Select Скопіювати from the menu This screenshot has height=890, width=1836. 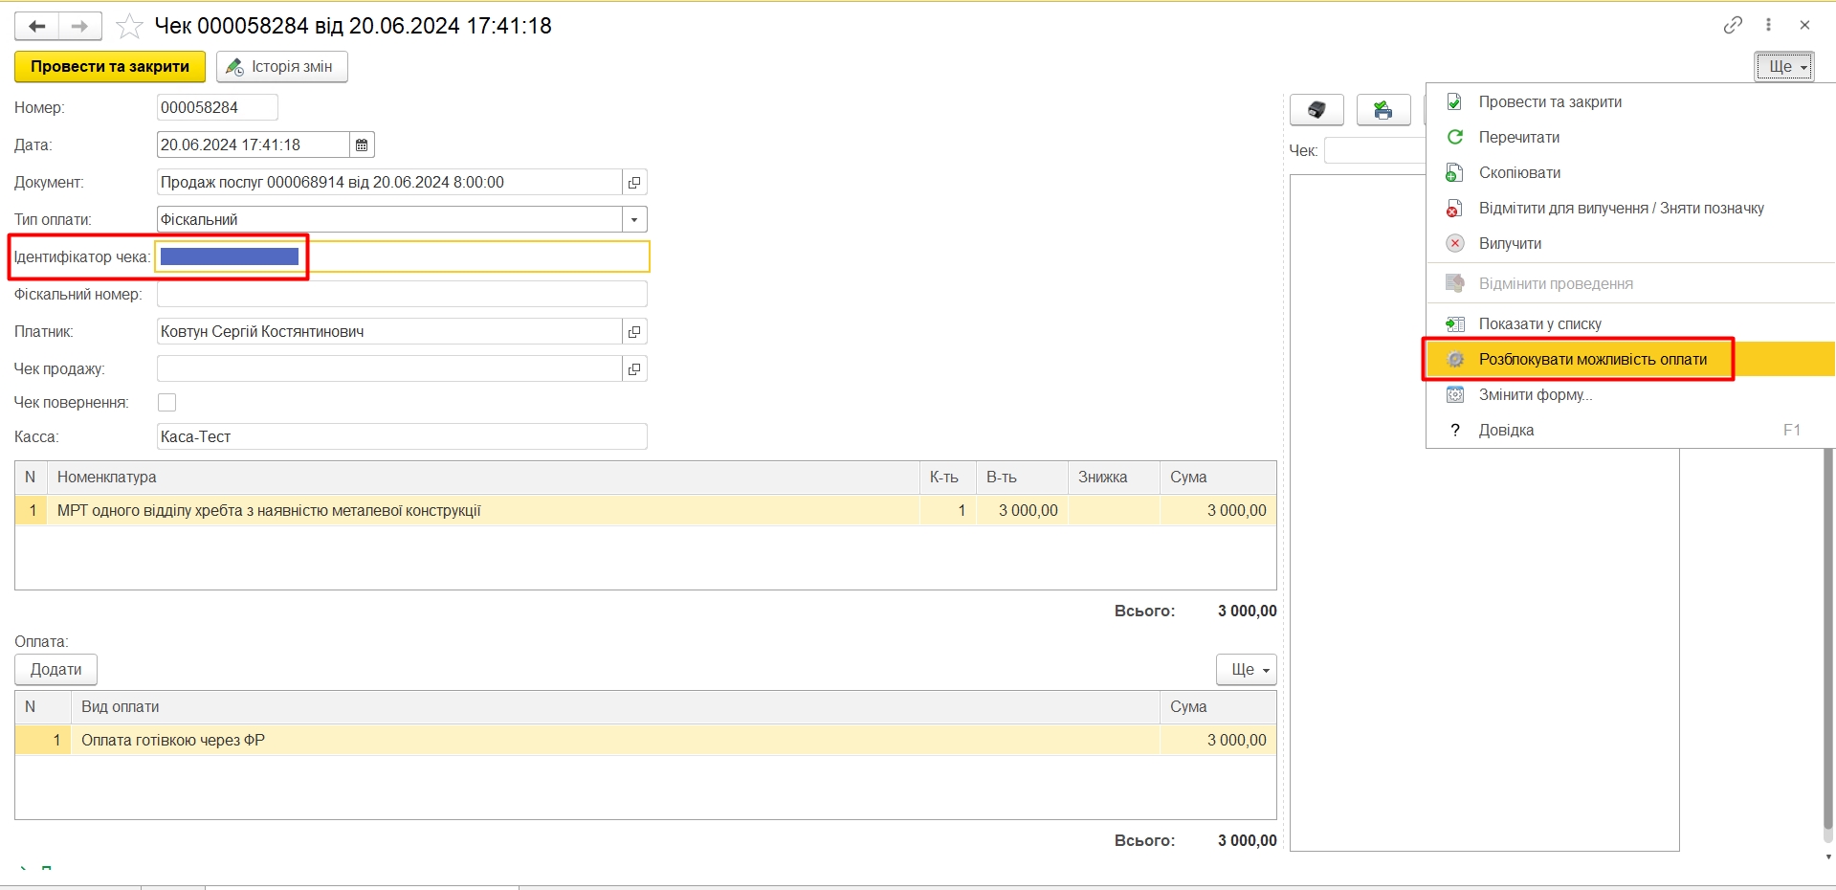click(1519, 173)
